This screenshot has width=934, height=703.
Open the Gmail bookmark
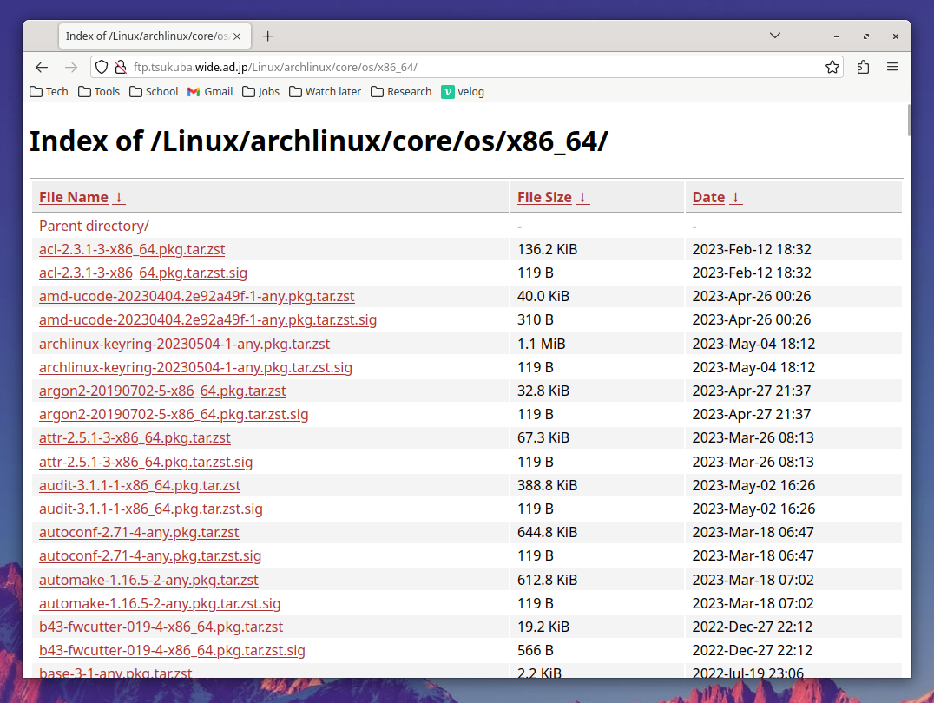tap(210, 92)
